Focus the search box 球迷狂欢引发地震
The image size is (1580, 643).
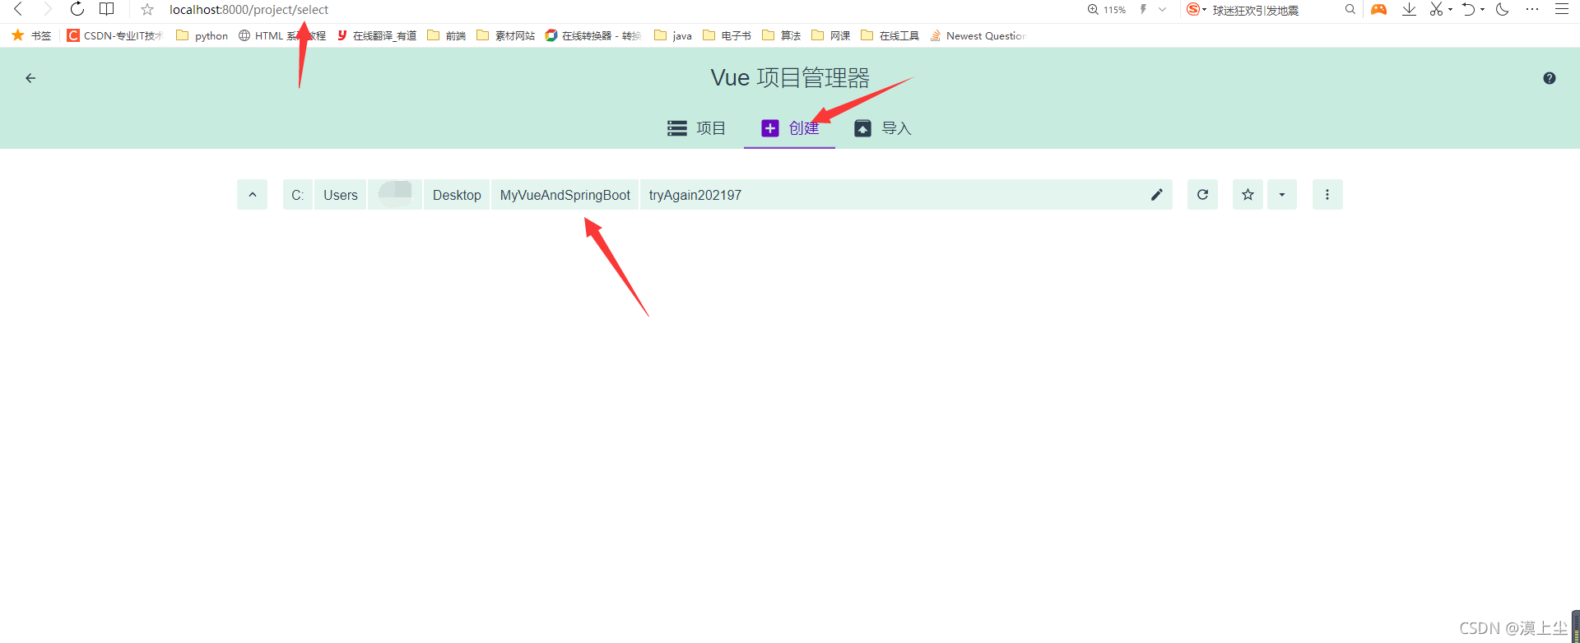pos(1256,11)
